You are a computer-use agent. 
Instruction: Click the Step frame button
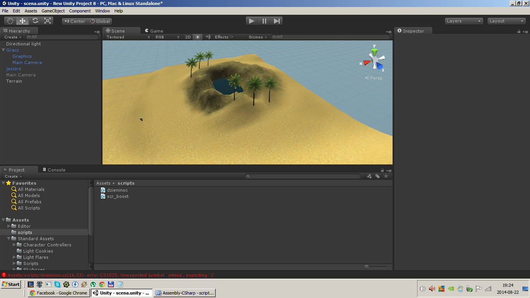277,21
